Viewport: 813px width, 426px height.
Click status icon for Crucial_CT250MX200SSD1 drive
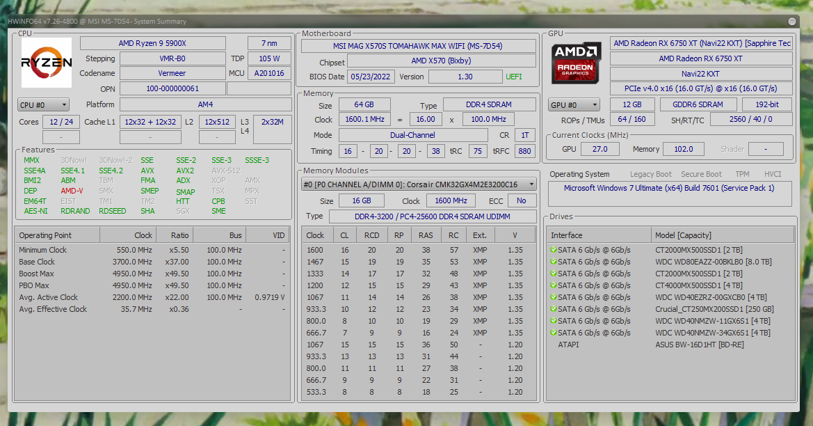554,309
